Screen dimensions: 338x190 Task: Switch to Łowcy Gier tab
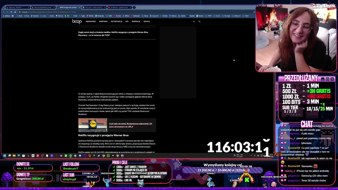[93, 7]
